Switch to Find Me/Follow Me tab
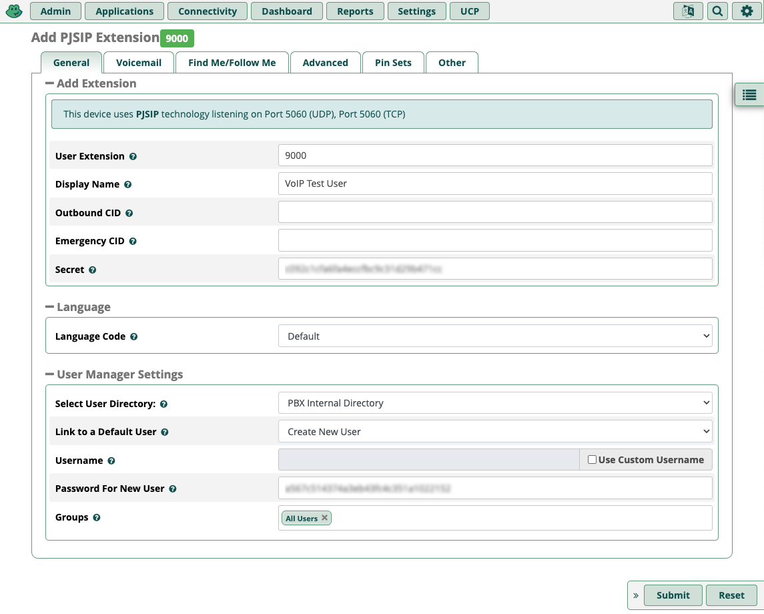 pos(232,62)
